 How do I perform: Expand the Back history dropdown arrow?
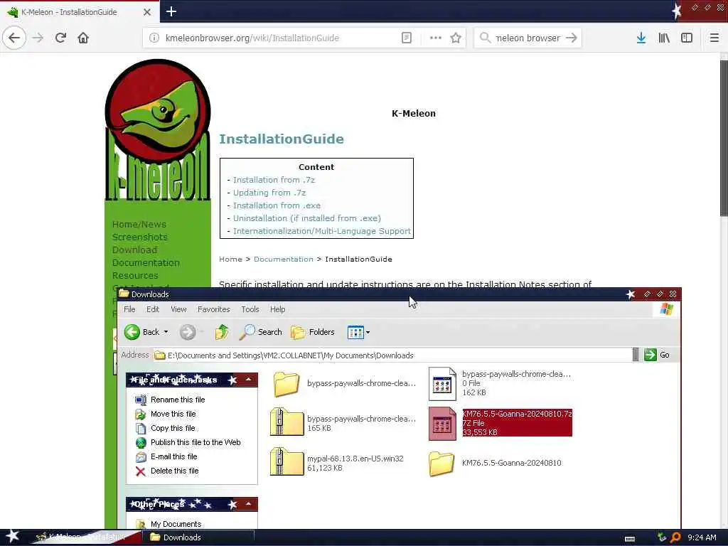[x=166, y=332]
